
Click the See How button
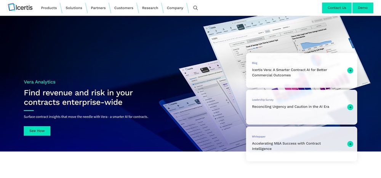click(x=37, y=131)
